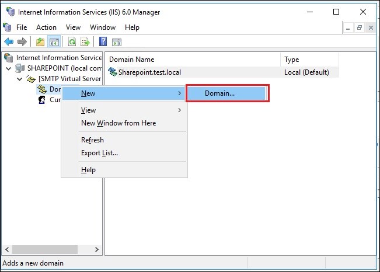This screenshot has height=272, width=380.
Task: Select SHAREPOINT (local computer) tree item
Action: pyautogui.click(x=64, y=68)
